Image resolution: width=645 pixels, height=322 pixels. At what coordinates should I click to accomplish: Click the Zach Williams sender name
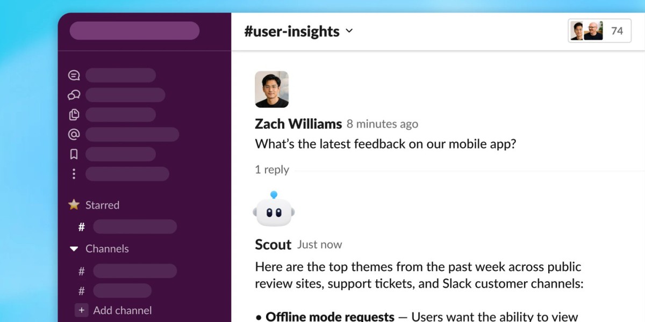pos(298,124)
